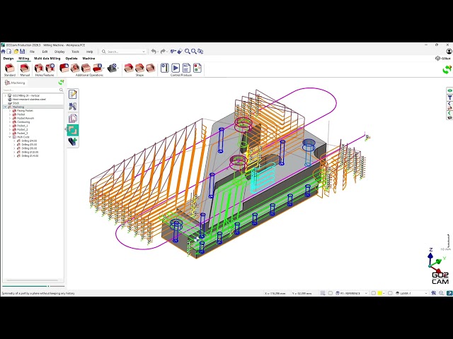Expand the first Drilling tree entry
This screenshot has height=339, width=453.
pos(14,141)
